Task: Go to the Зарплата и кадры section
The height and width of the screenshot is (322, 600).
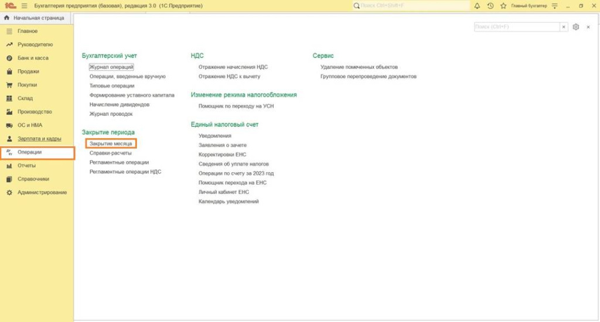Action: [x=39, y=139]
